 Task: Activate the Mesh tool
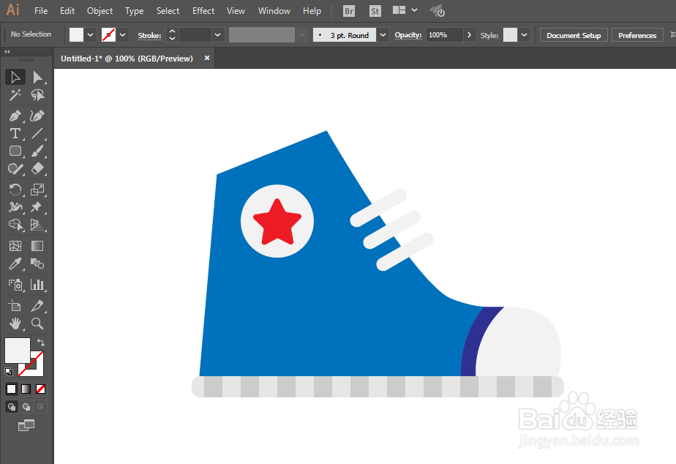15,246
